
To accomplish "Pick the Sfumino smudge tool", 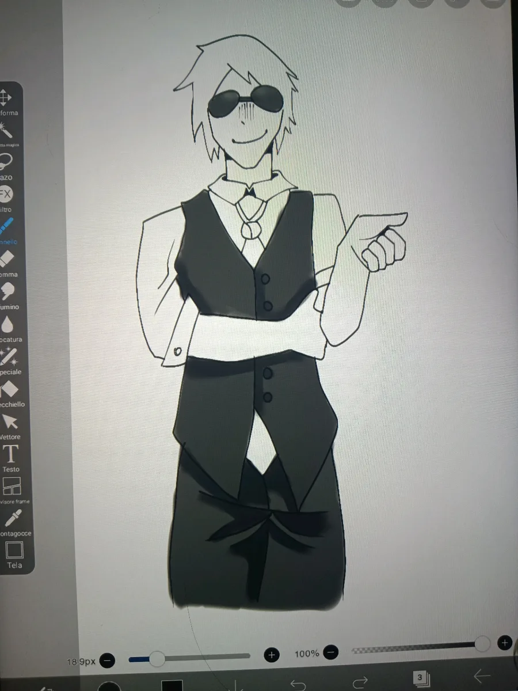I will (8, 295).
